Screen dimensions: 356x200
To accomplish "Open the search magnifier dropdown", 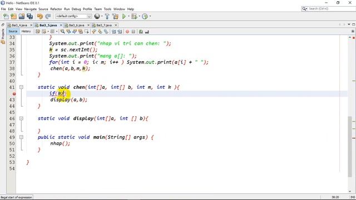I will click(x=304, y=9).
